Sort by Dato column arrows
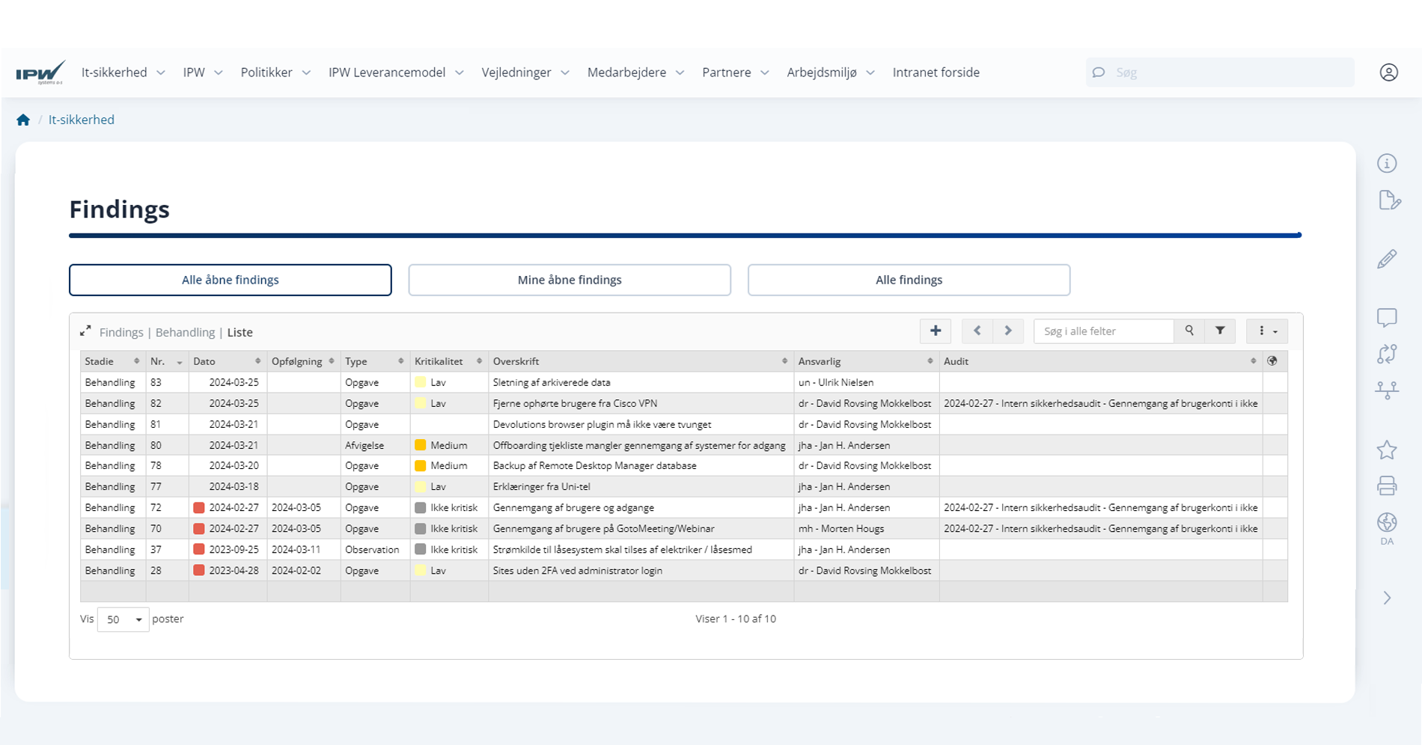This screenshot has width=1422, height=745. pyautogui.click(x=257, y=361)
